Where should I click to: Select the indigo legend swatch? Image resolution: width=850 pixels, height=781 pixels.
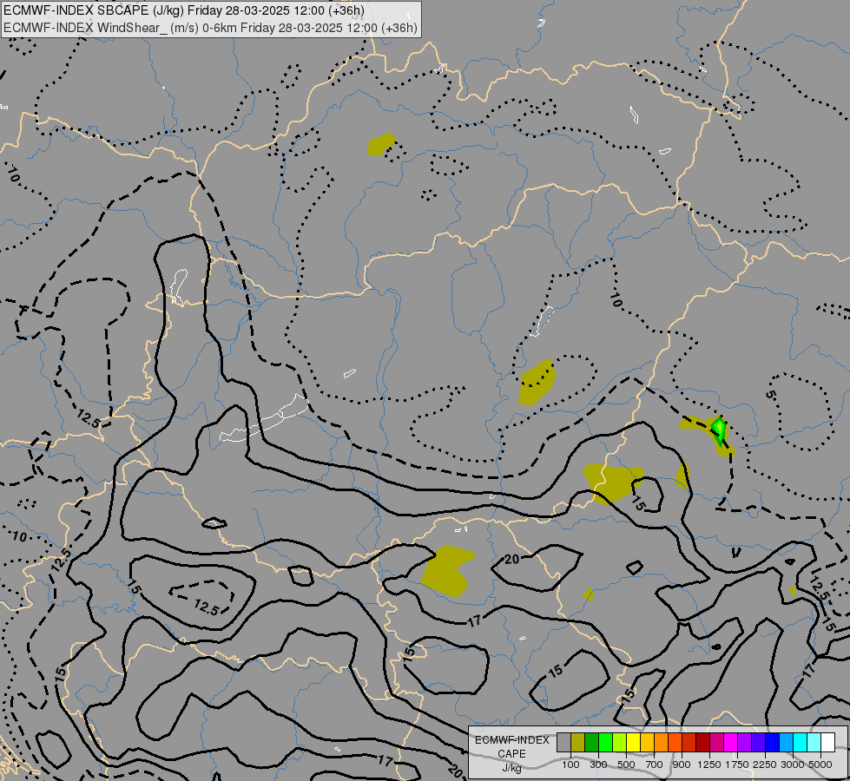click(758, 743)
